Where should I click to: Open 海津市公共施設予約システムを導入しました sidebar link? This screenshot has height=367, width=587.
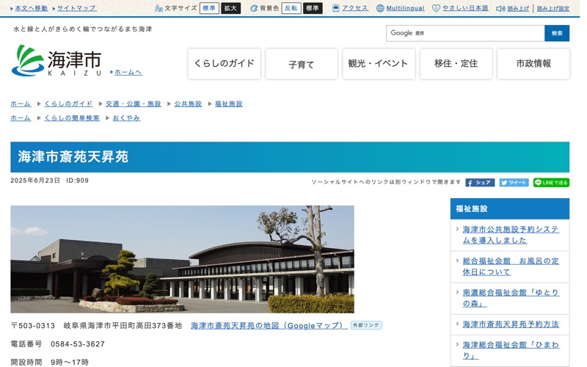tap(511, 235)
